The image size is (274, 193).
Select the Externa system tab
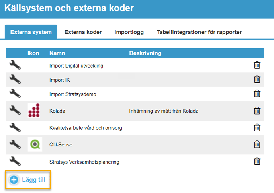coord(31,32)
